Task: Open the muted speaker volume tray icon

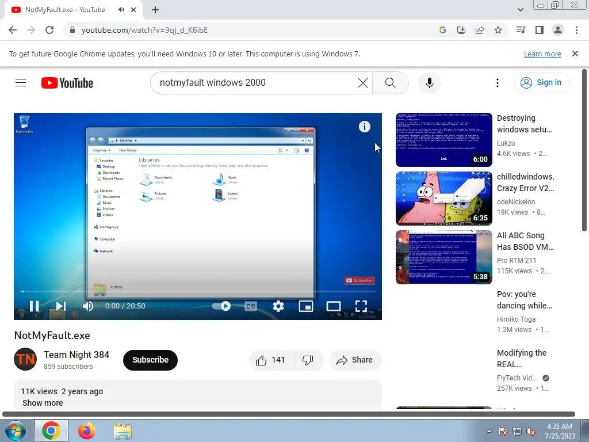Action: [531, 432]
